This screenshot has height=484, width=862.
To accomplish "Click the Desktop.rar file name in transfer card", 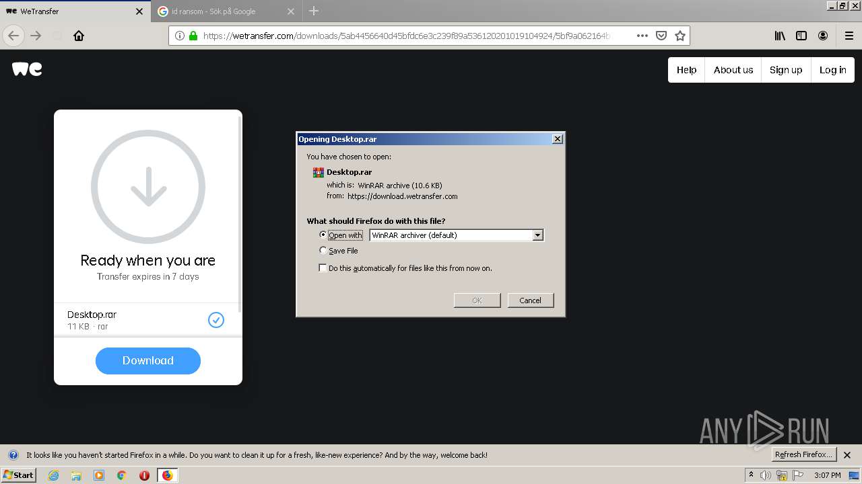I will pyautogui.click(x=92, y=315).
